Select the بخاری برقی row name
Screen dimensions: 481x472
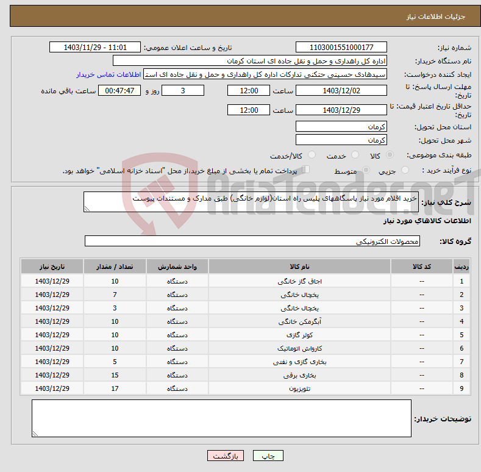299,375
